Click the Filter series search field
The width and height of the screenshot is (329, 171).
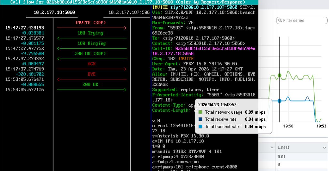click(302, 20)
